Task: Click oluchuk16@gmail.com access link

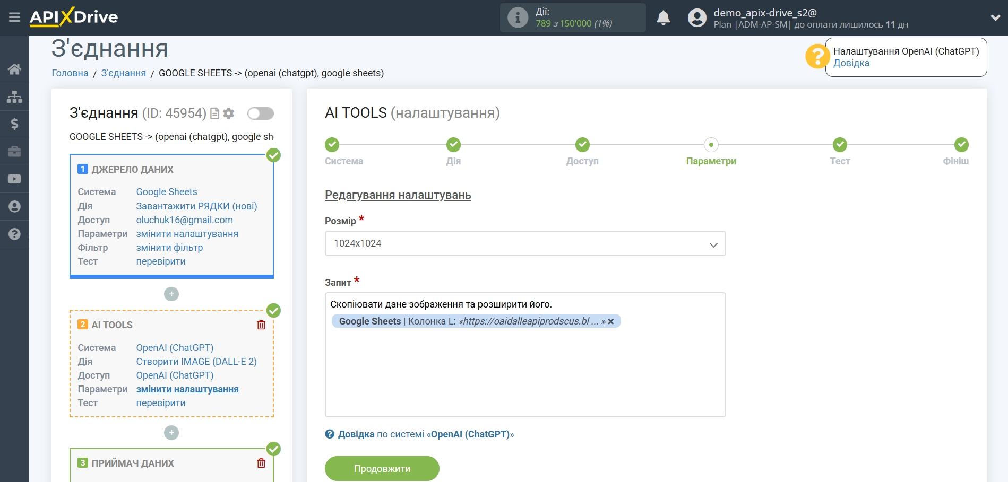Action: 184,220
